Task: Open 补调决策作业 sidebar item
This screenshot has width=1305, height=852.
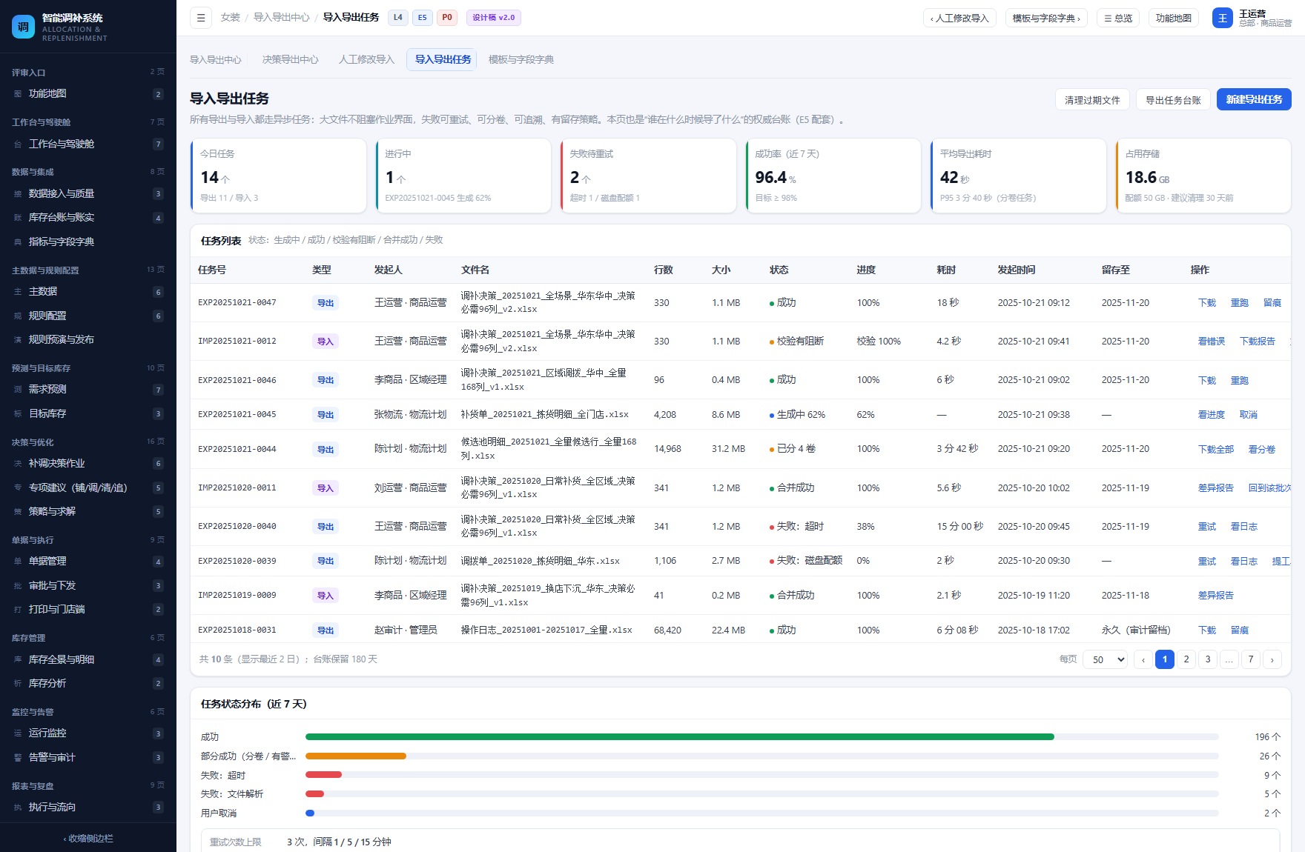Action: pyautogui.click(x=88, y=464)
